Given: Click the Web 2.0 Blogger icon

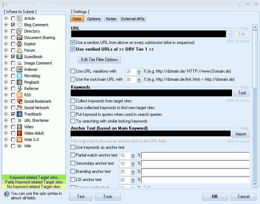Looking at the screenshot, I should [19, 140].
